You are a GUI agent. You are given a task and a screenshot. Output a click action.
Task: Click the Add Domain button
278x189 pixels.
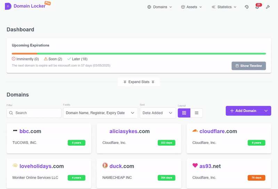point(243,111)
